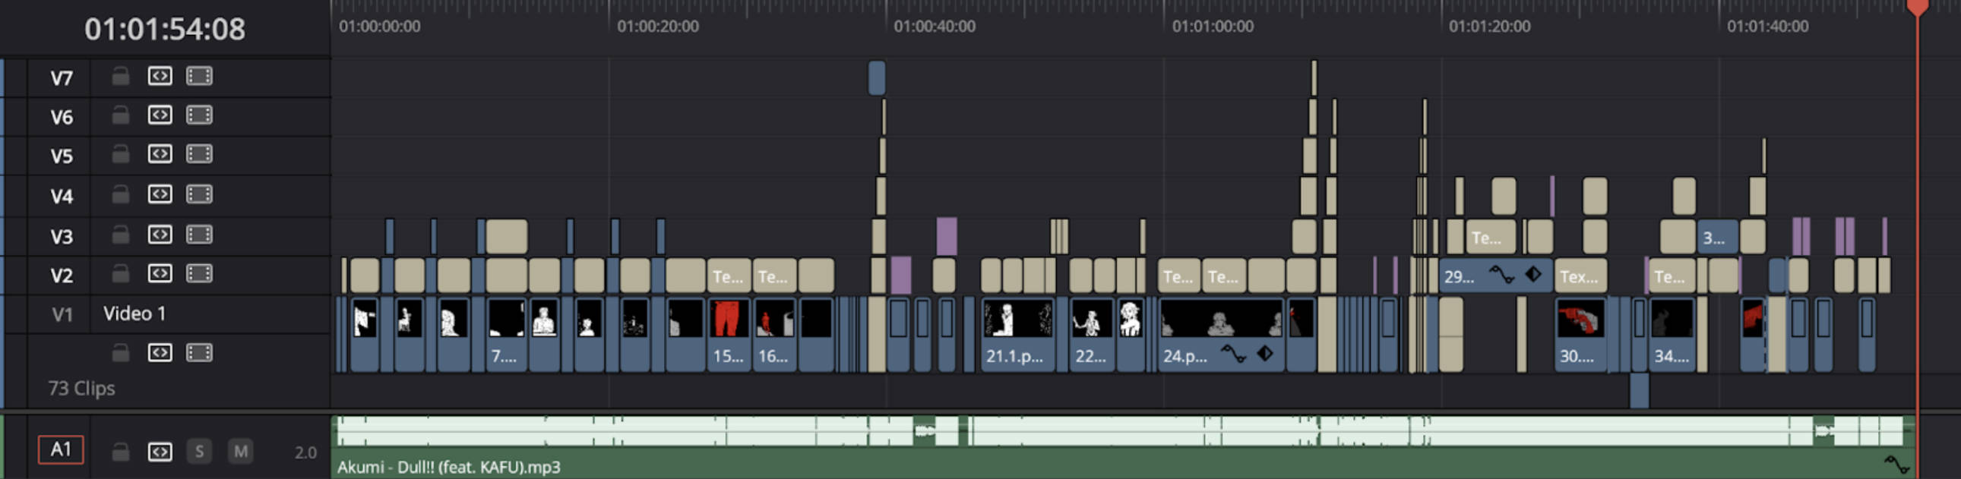Toggle auto track selector on A1
This screenshot has height=479, width=1961.
160,452
